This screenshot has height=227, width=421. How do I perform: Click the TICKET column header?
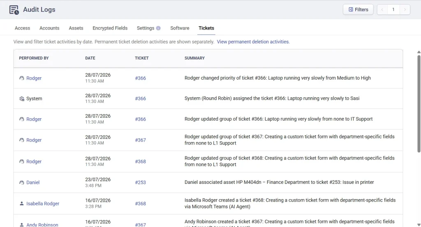(142, 58)
